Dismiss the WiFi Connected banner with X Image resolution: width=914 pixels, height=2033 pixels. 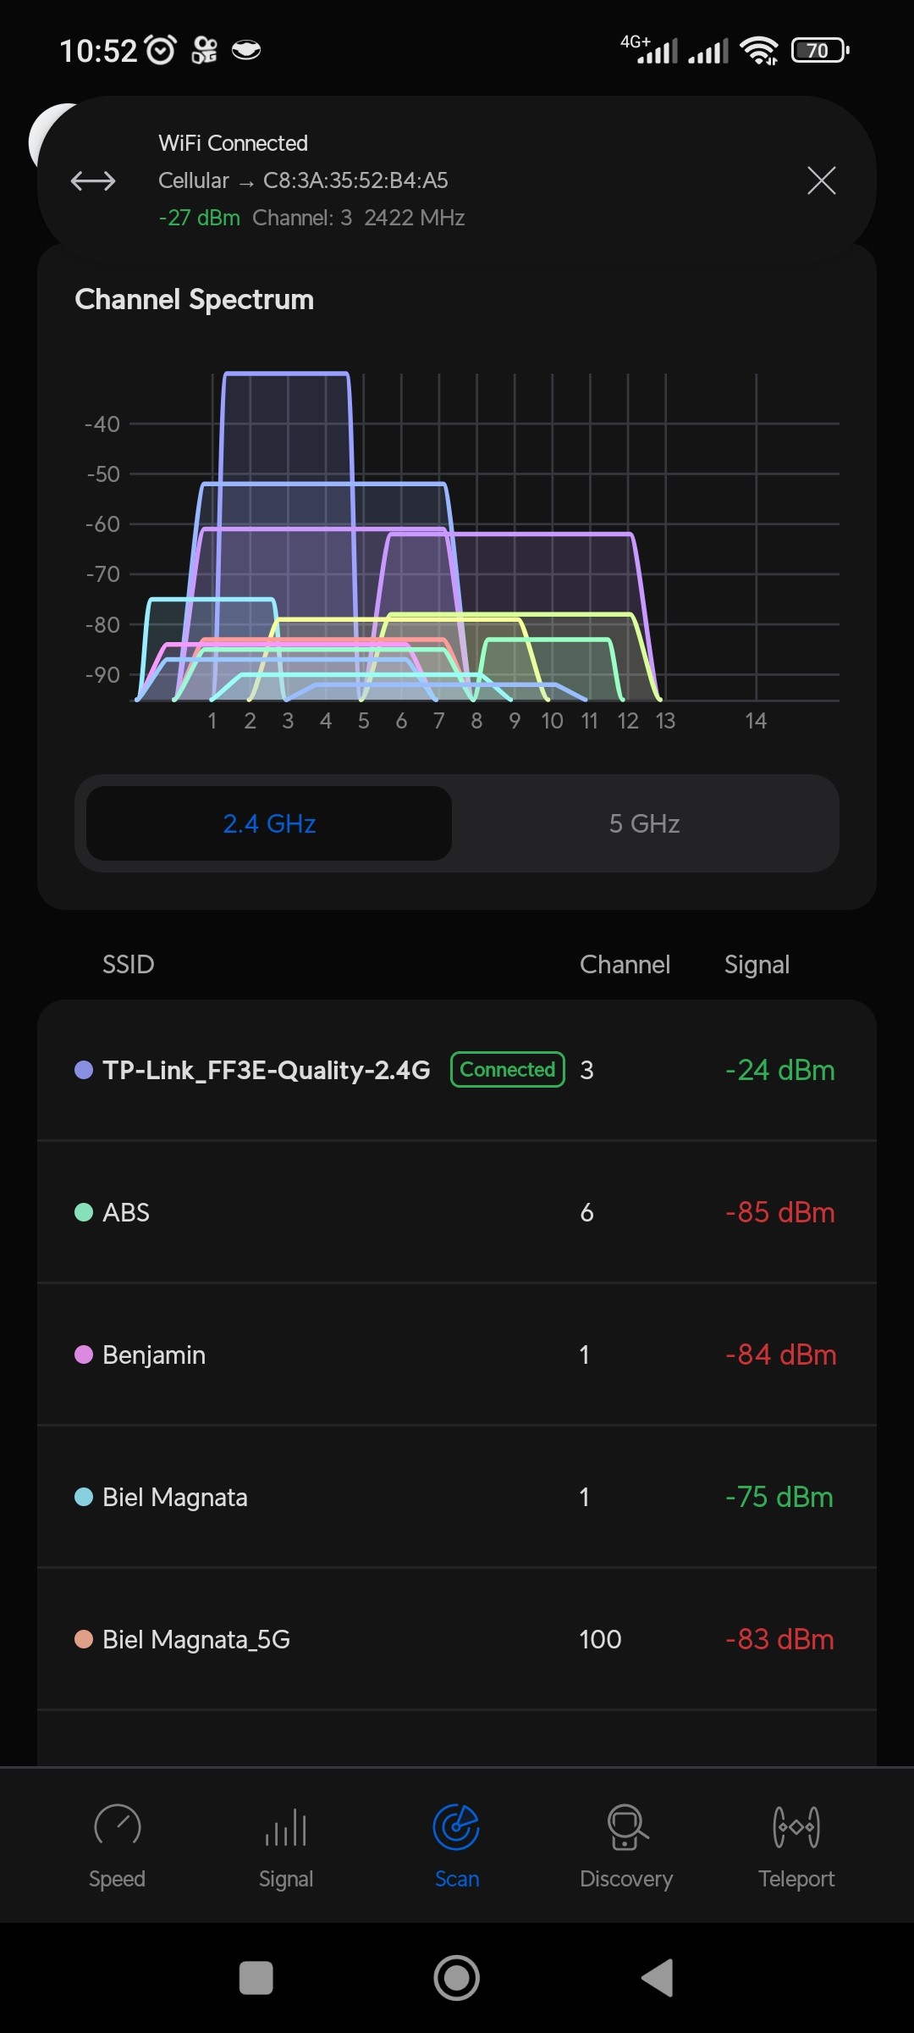[x=821, y=180]
